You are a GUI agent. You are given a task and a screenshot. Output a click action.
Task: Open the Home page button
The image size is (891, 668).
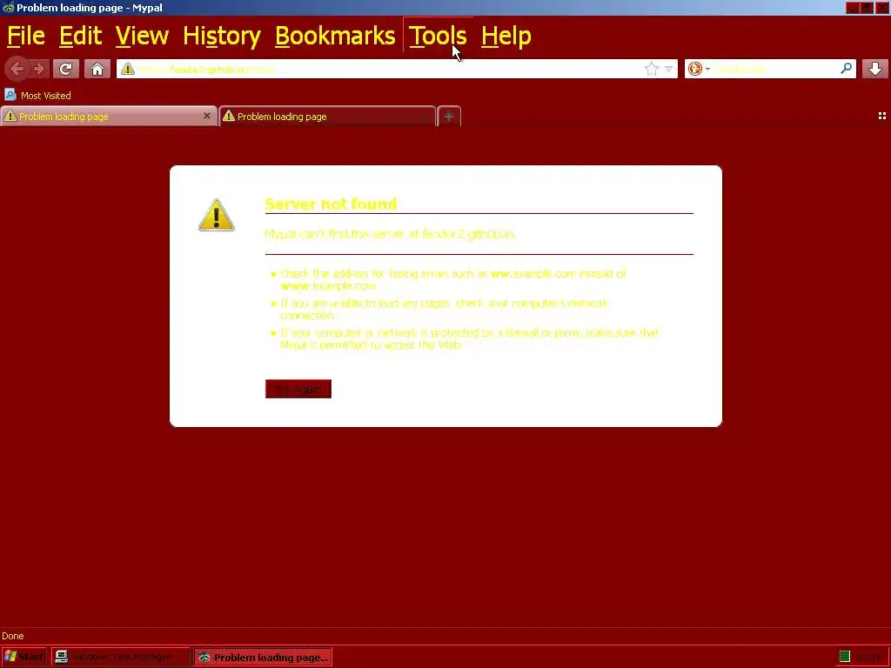tap(97, 69)
